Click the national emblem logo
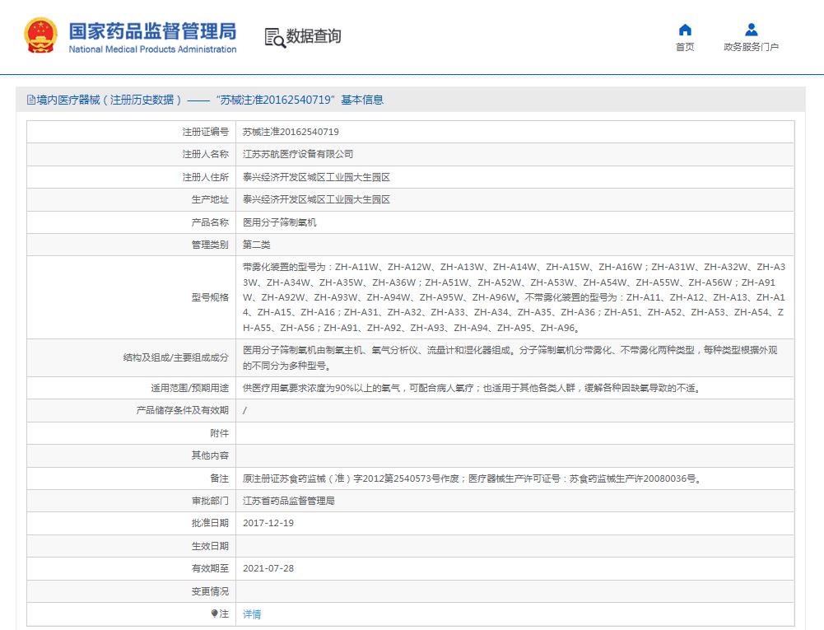The image size is (824, 630). coord(40,37)
